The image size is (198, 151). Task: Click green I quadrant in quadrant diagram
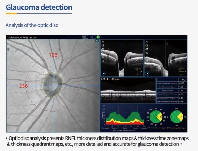tap(177, 121)
